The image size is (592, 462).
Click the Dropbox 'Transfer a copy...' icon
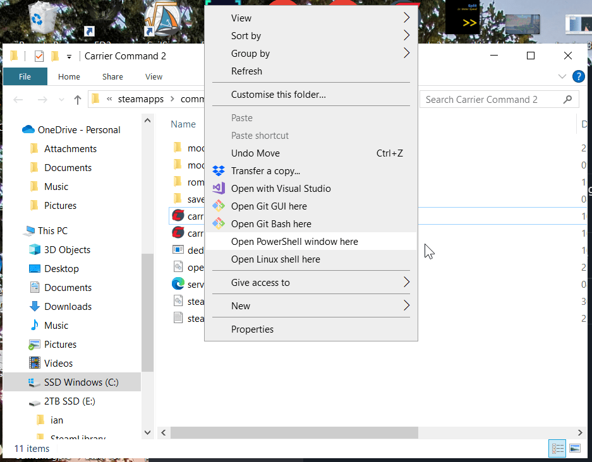pos(219,171)
